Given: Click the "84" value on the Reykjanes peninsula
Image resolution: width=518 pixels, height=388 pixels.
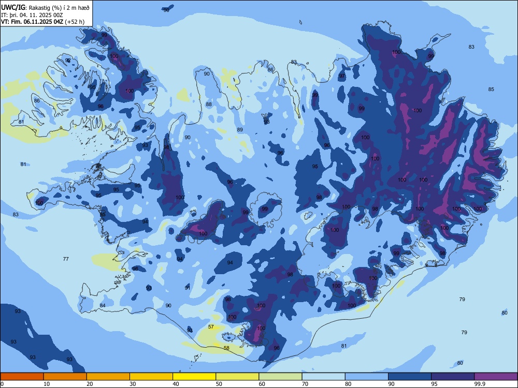Looking at the screenshot, I should (x=103, y=306).
